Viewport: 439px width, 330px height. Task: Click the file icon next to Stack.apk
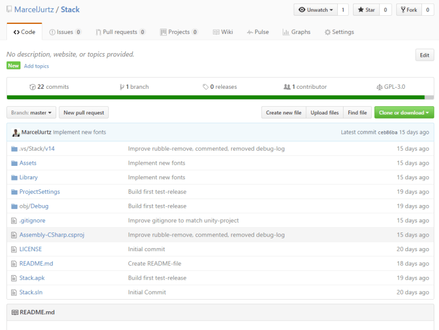tap(13, 278)
